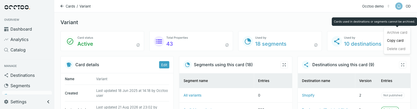Viewport: 417px width, 109px height.
Task: Click the Card details panel icon
Action: coord(69,65)
